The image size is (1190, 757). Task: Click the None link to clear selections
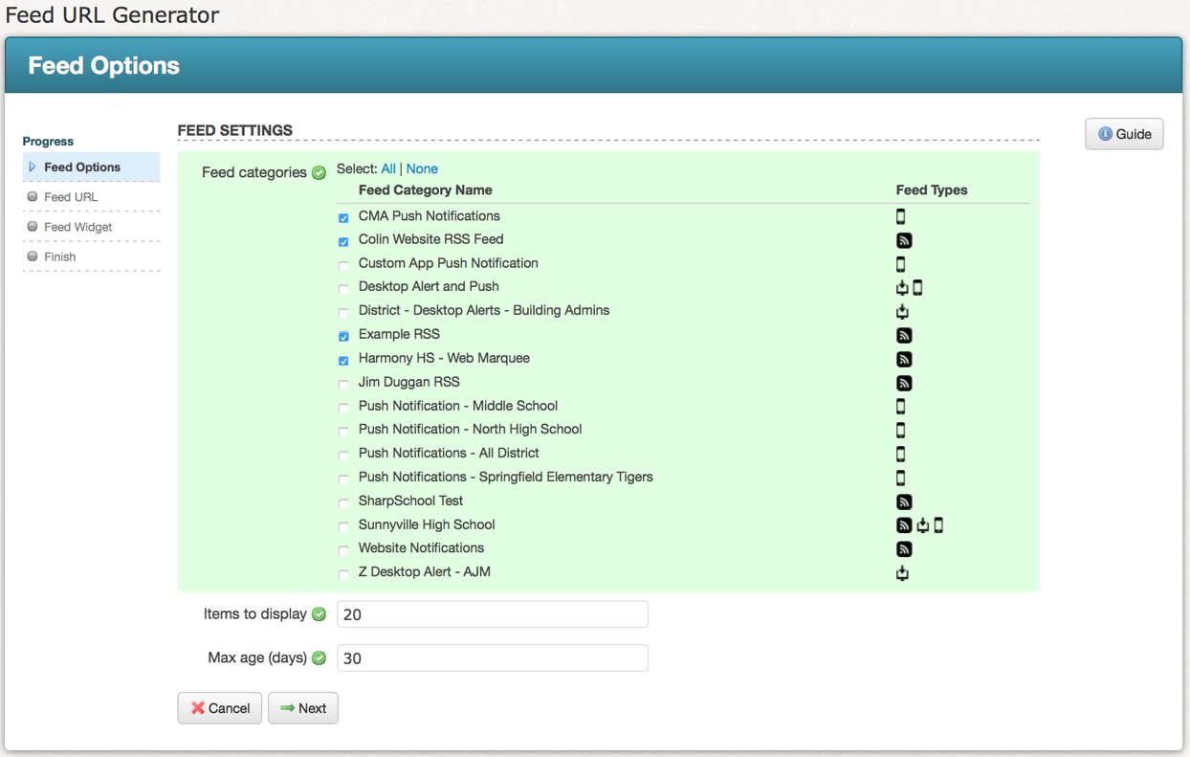[422, 168]
